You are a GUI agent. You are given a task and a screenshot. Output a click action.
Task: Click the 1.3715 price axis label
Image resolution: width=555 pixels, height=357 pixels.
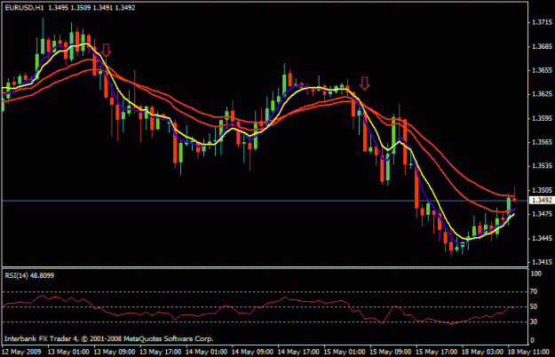point(542,22)
